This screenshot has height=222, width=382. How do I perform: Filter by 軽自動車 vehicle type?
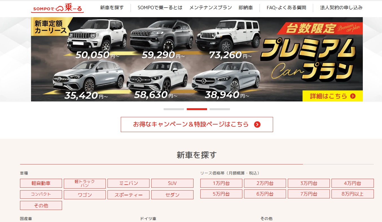(x=41, y=183)
